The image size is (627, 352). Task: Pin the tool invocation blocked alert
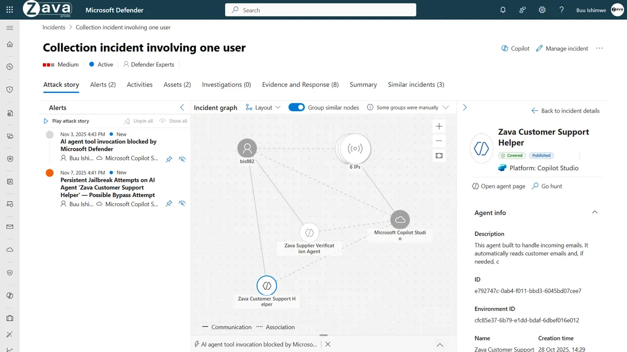[x=169, y=159]
